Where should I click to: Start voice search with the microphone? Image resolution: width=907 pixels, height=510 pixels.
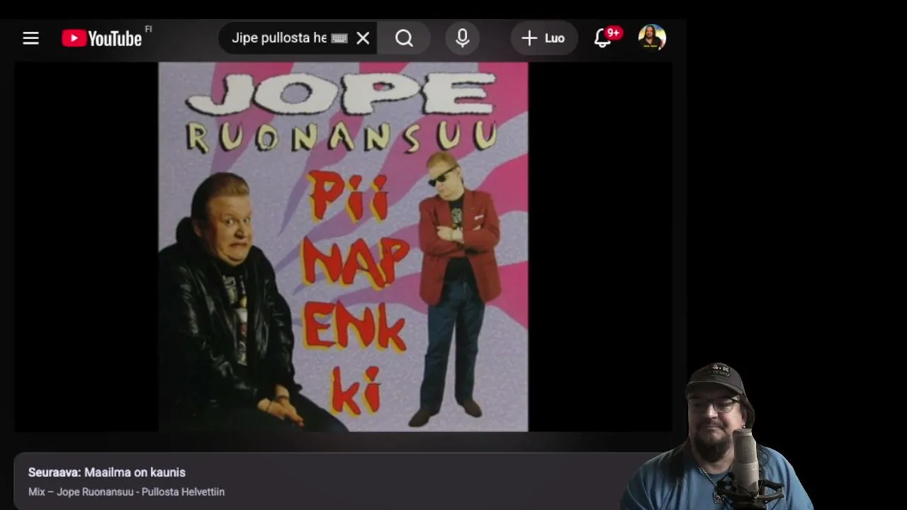coord(463,38)
